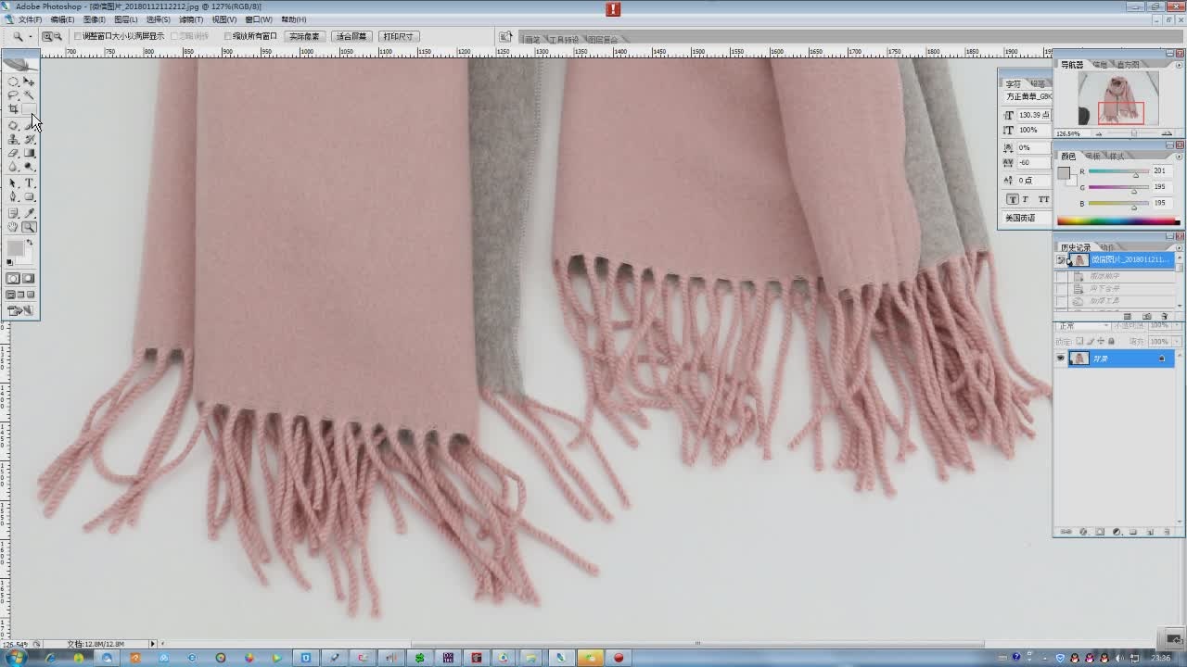The width and height of the screenshot is (1187, 667).
Task: Open the 滤镜(T) menu
Action: (191, 19)
